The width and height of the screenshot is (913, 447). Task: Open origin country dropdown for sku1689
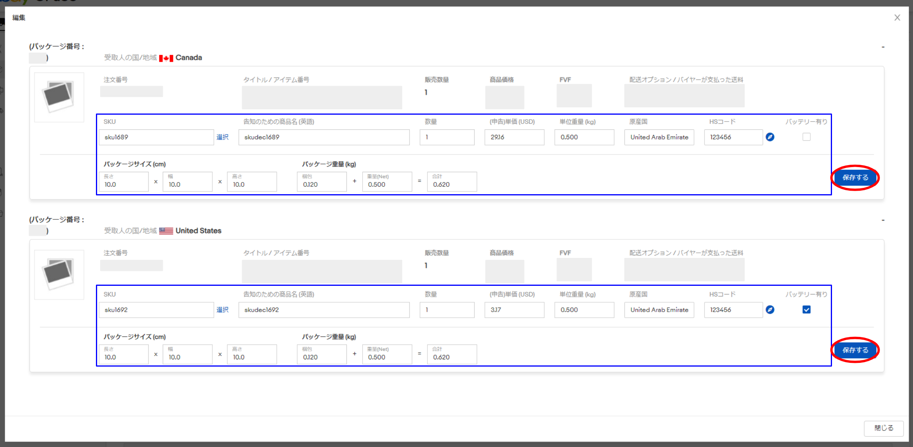point(659,137)
